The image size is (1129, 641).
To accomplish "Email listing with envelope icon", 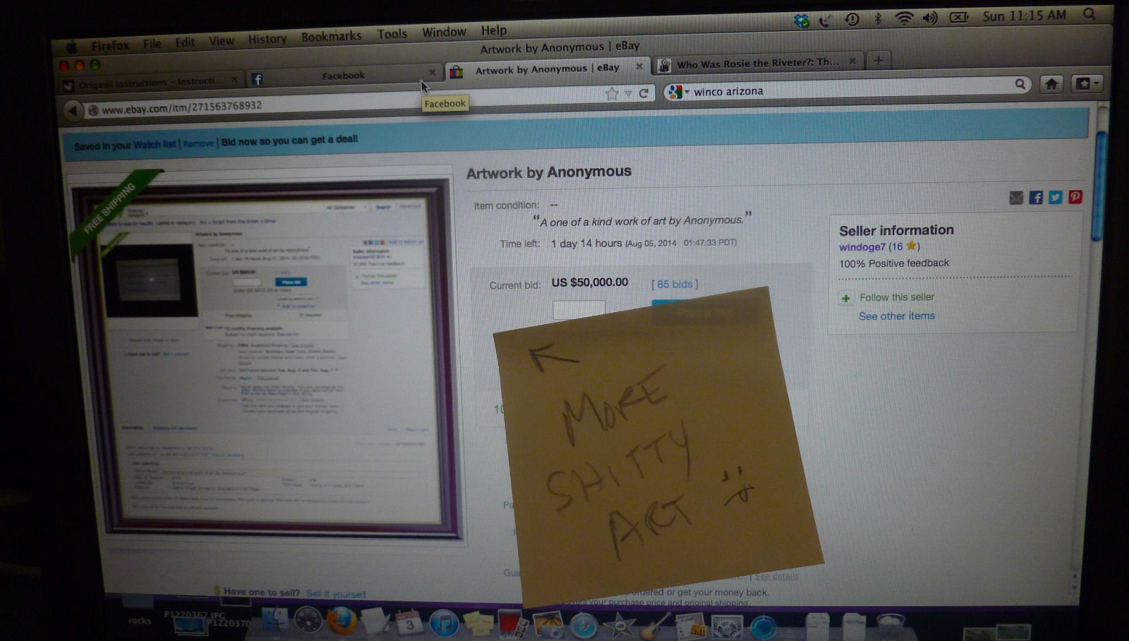I will [x=1016, y=198].
